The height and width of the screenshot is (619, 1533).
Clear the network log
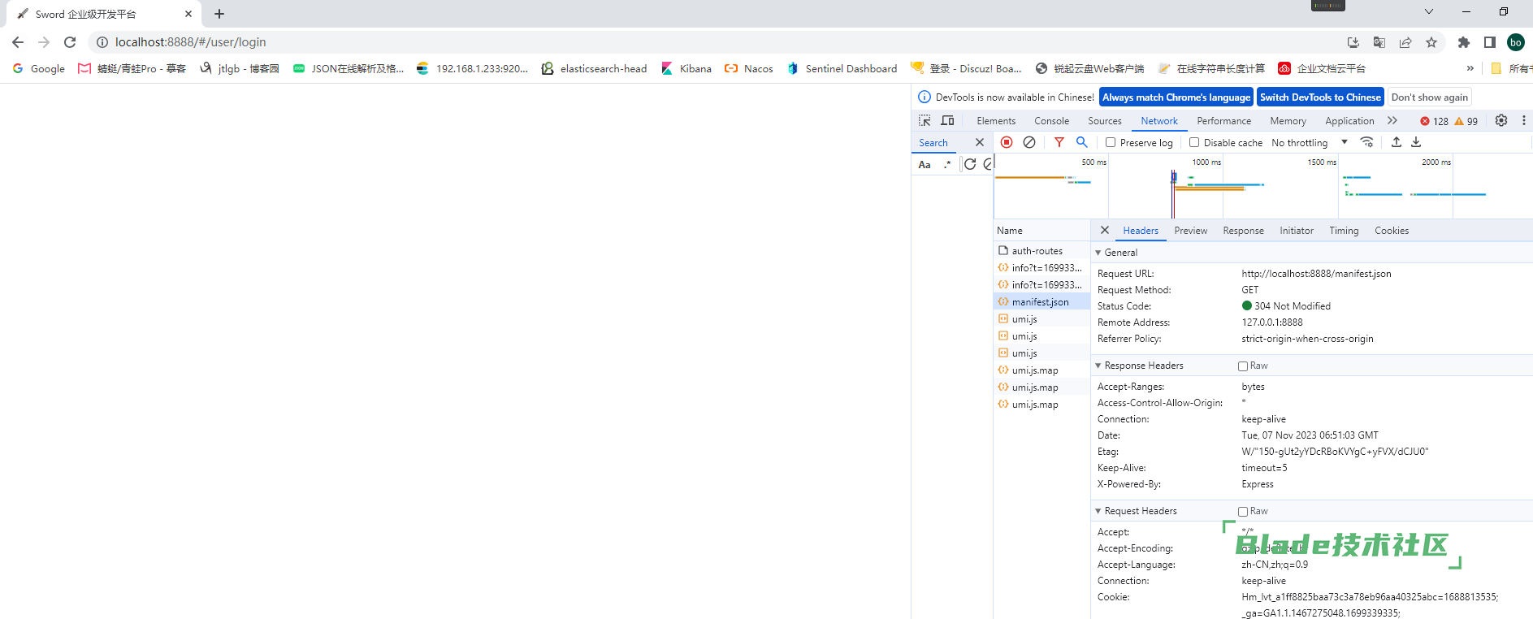[1029, 142]
